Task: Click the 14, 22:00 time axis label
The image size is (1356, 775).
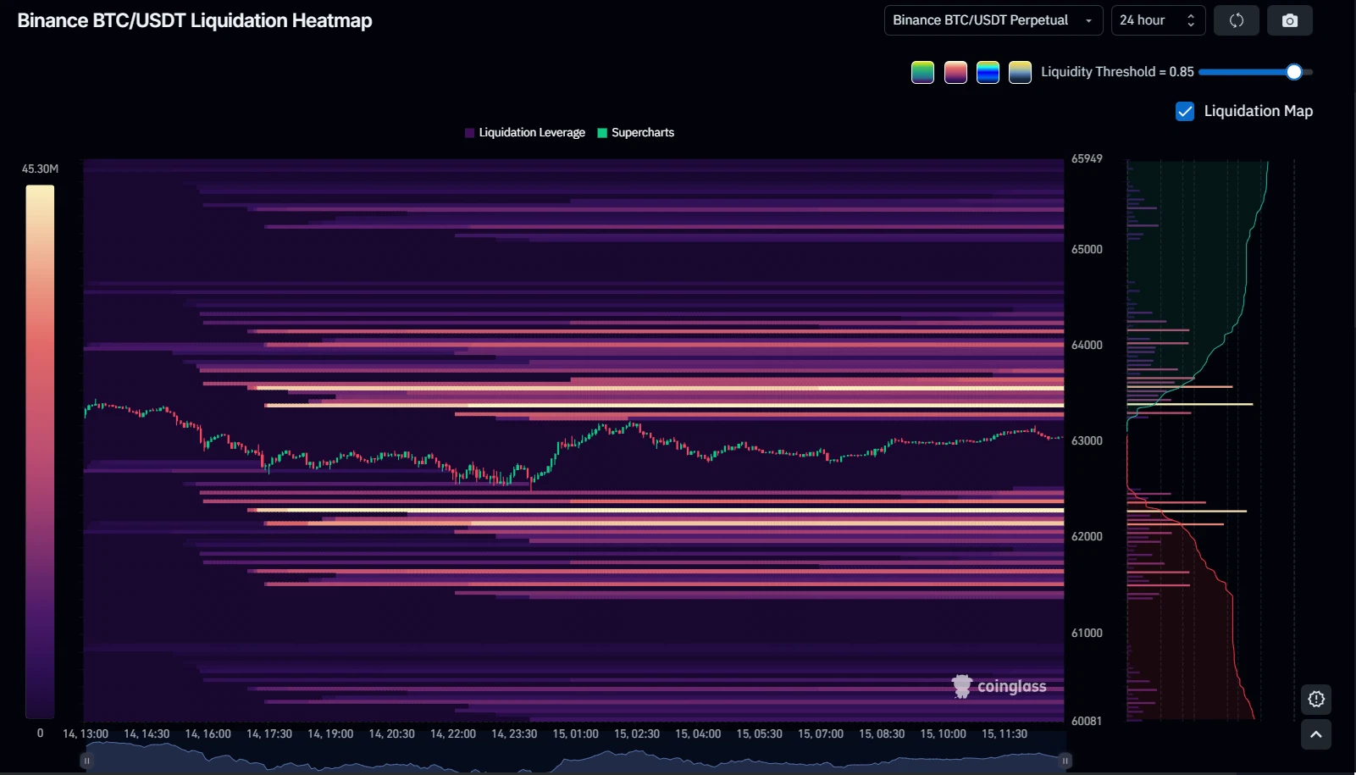Action: tap(453, 734)
